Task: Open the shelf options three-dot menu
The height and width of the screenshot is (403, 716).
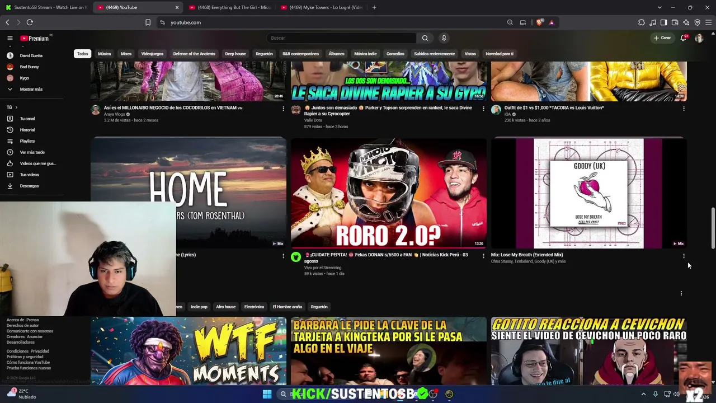Action: pos(681,293)
